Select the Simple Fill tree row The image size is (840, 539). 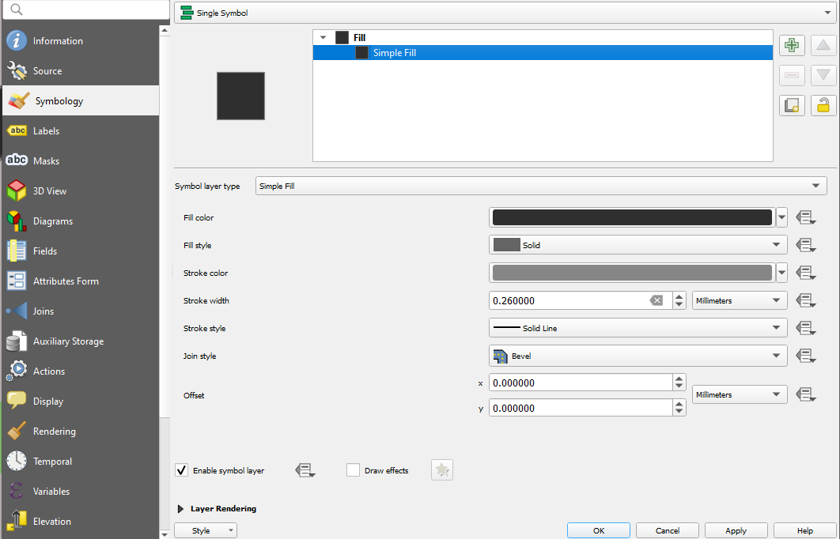coord(543,52)
